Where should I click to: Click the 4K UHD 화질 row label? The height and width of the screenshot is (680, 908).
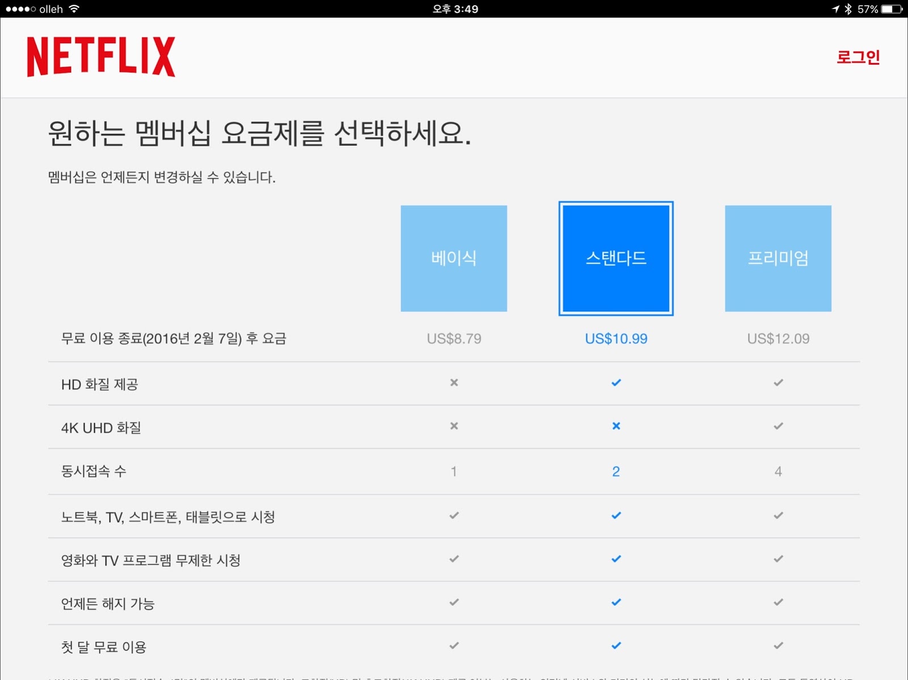101,428
